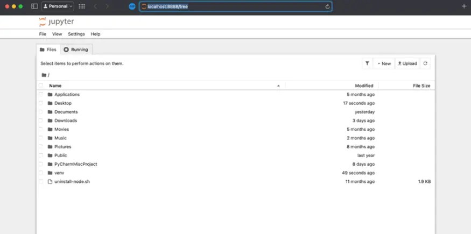Open the PyCharmMiscProject folder link
471x234 pixels.
point(76,164)
